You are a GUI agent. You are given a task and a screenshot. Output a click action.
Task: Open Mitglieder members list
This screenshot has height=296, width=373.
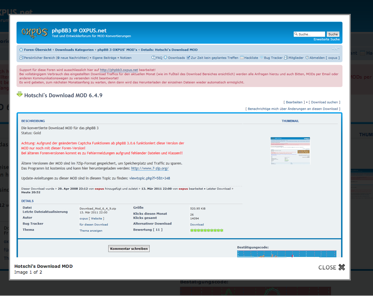point(286,58)
